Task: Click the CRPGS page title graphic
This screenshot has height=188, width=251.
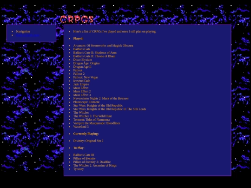Action: pyautogui.click(x=77, y=19)
